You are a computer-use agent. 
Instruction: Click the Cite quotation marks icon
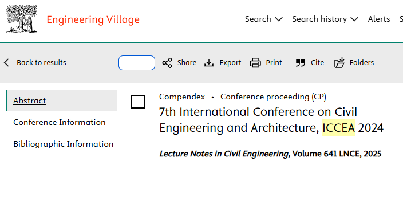300,63
